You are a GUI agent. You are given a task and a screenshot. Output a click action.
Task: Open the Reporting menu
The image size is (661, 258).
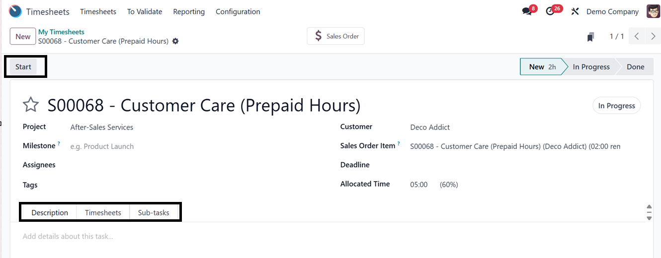pyautogui.click(x=189, y=11)
